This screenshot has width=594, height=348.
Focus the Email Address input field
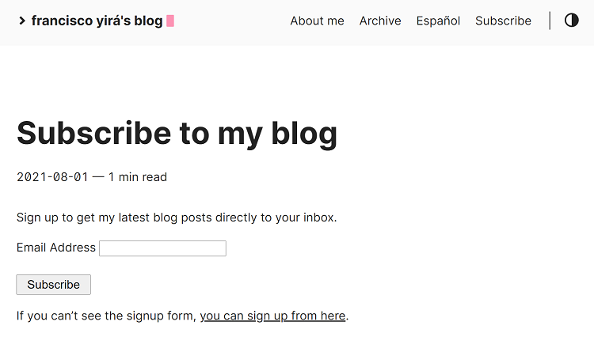(x=162, y=248)
